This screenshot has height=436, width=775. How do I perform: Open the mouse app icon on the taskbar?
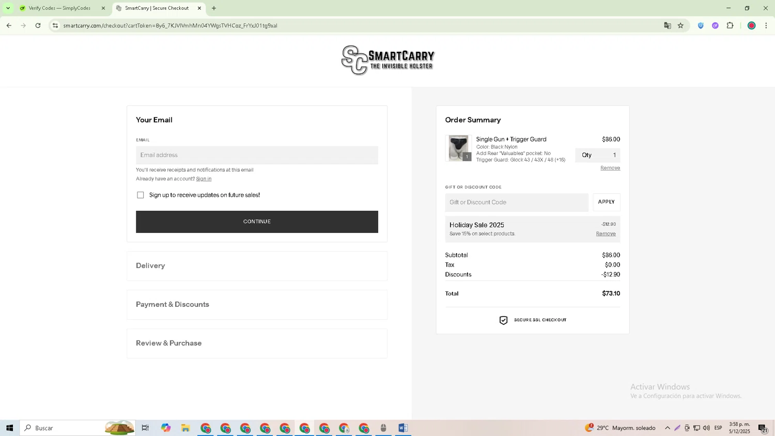[x=383, y=428]
